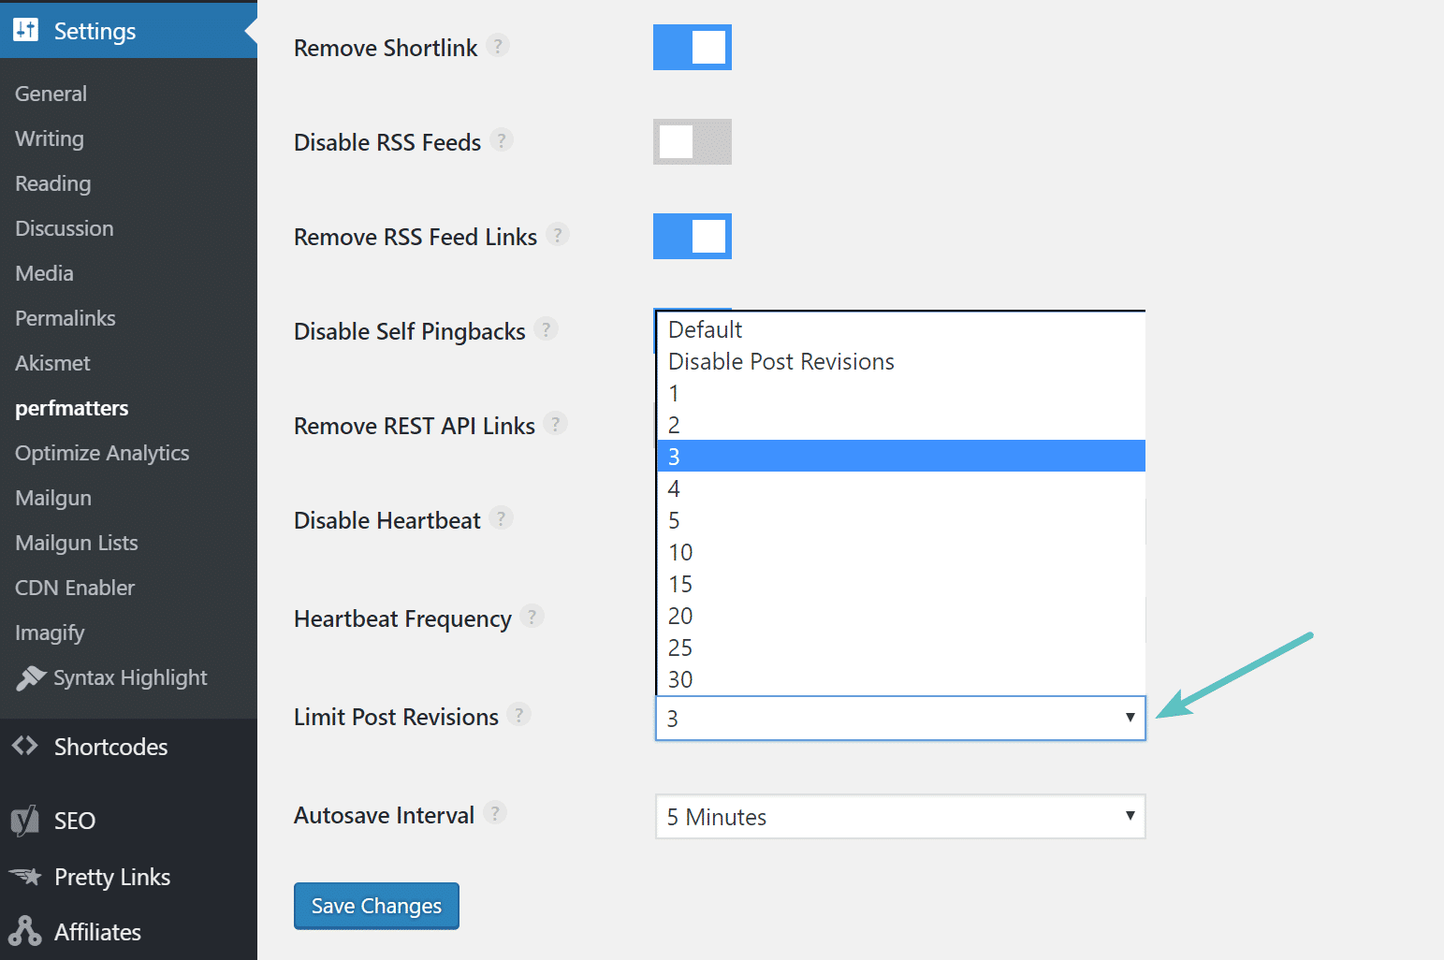
Task: Click the Settings icon at the top
Action: click(25, 29)
